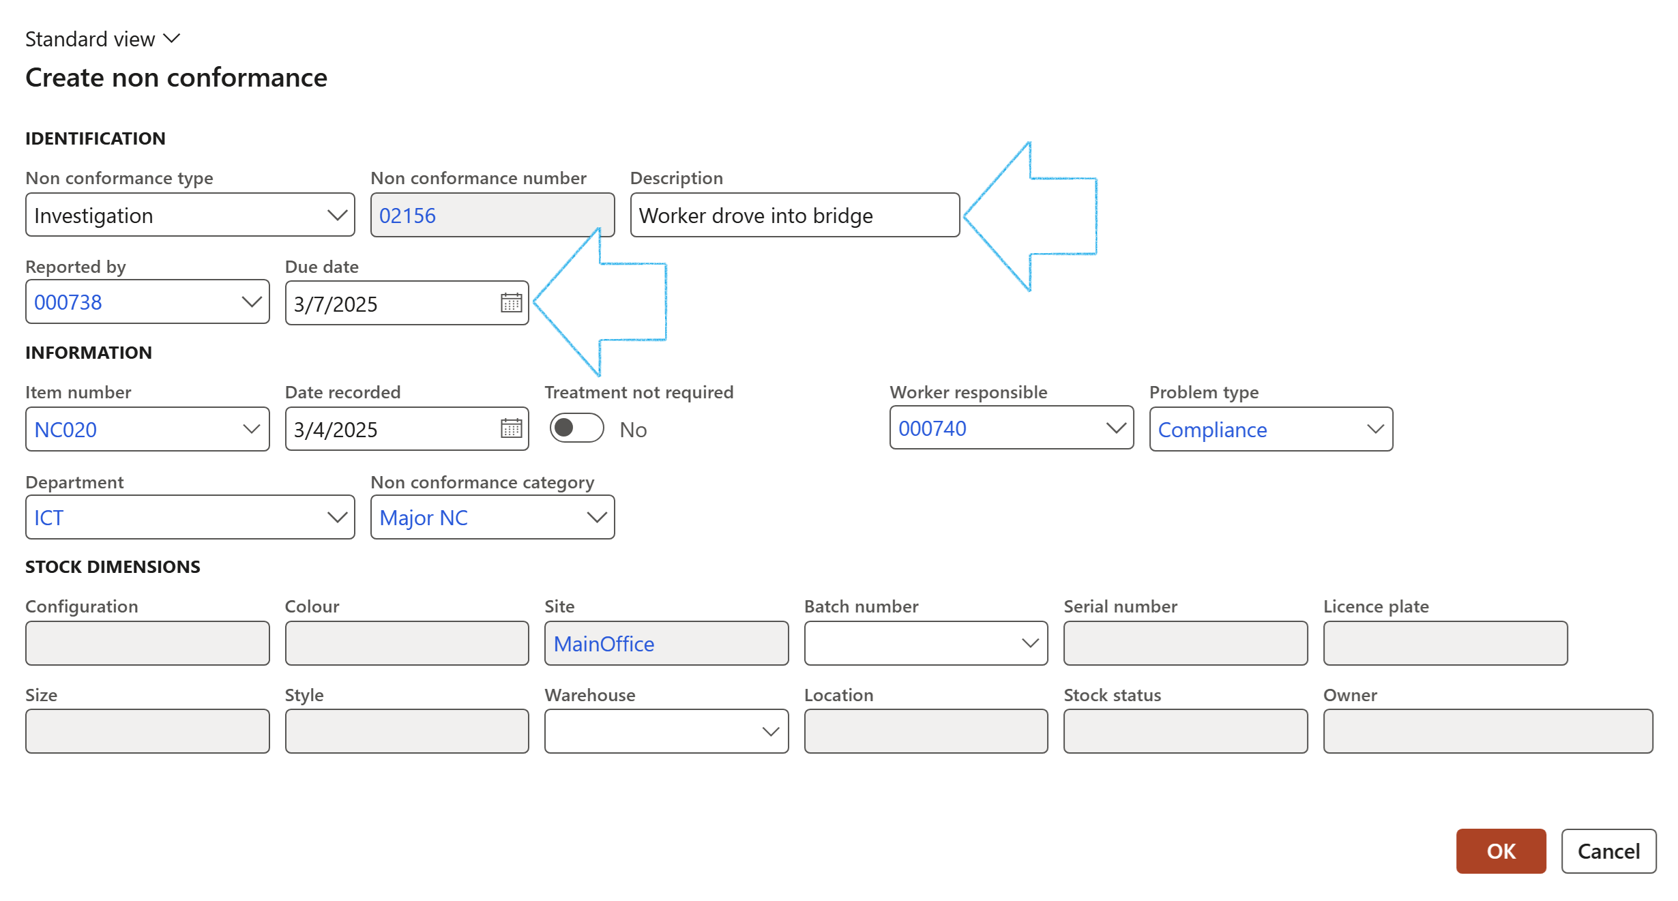Click the OK button
The width and height of the screenshot is (1678, 901).
(x=1500, y=851)
